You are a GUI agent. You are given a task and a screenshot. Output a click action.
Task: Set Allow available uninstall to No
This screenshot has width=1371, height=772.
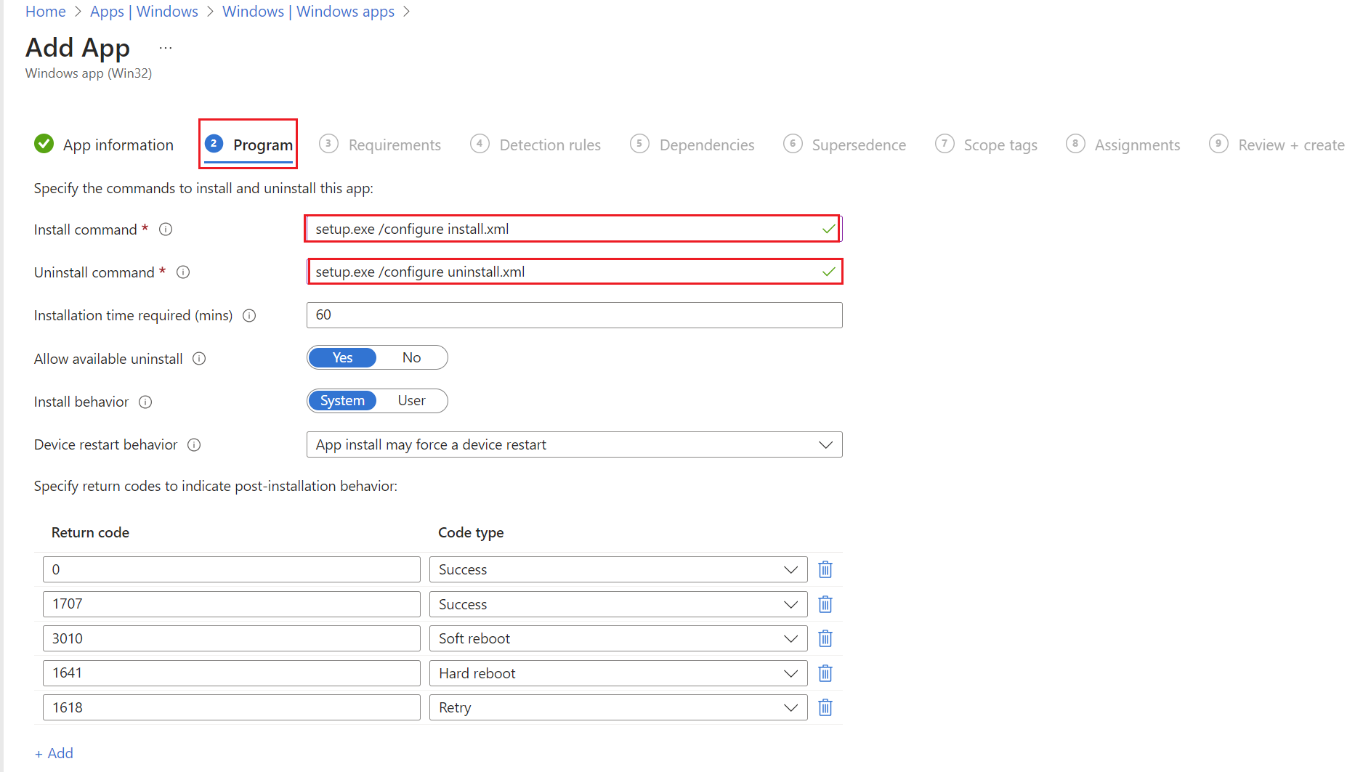[x=411, y=357]
